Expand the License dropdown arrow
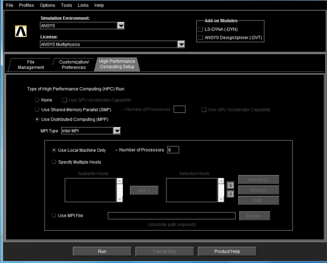This screenshot has height=263, width=327. pyautogui.click(x=181, y=44)
